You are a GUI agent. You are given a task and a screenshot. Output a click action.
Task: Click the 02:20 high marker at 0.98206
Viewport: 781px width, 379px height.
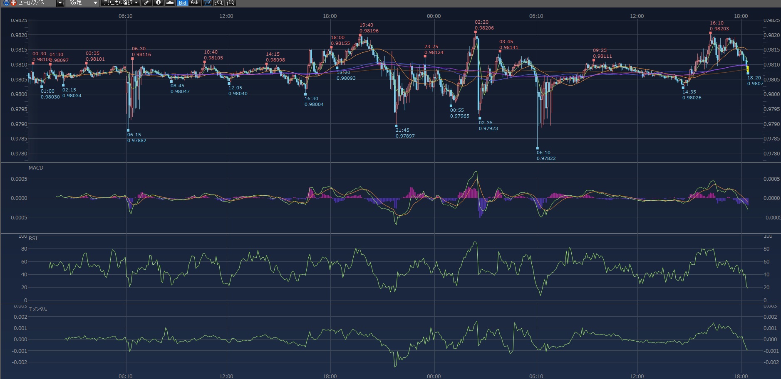point(476,32)
